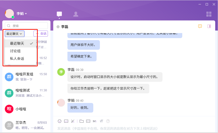The width and height of the screenshot is (218, 133).
Task: Open the emoji picker in message toolbar
Action: coord(60,121)
